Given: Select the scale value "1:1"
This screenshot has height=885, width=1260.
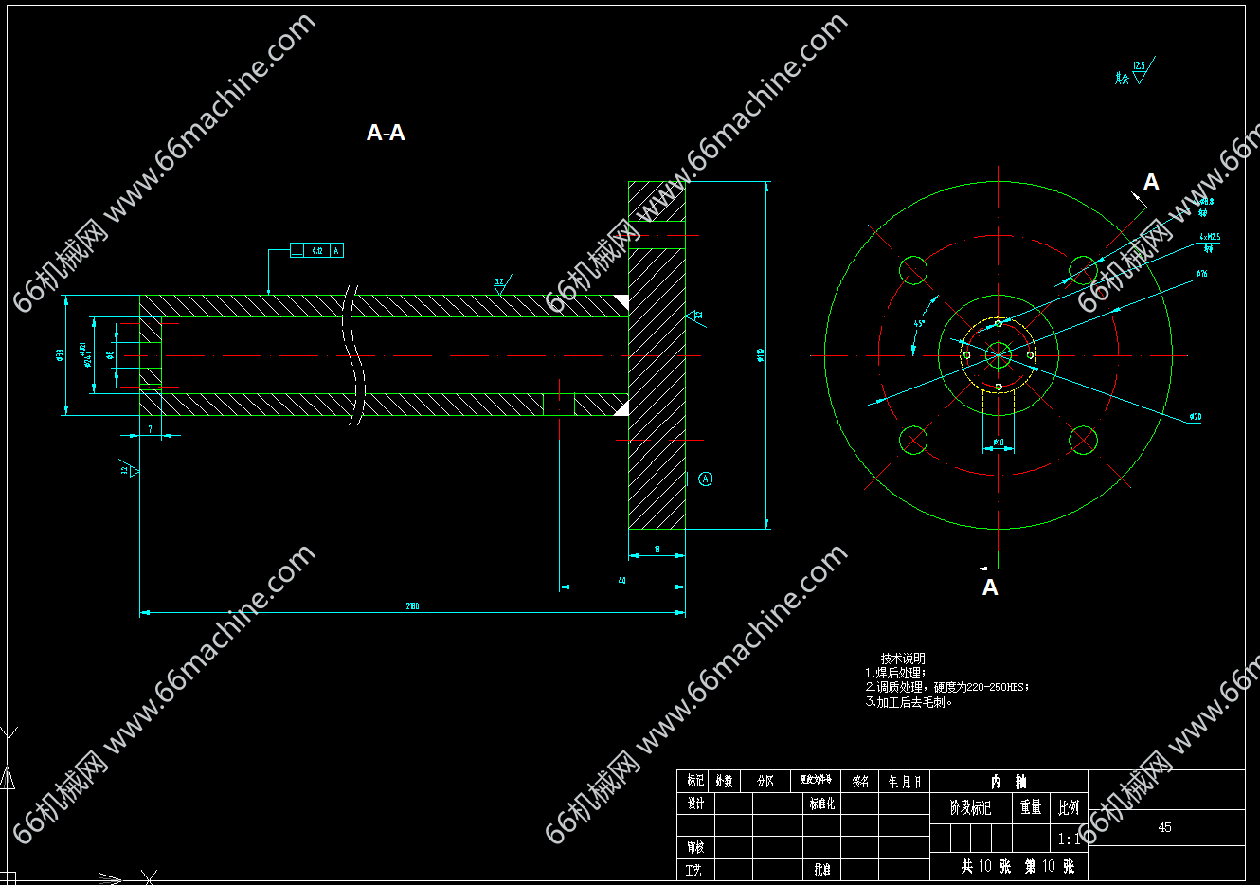Looking at the screenshot, I should [x=1069, y=839].
